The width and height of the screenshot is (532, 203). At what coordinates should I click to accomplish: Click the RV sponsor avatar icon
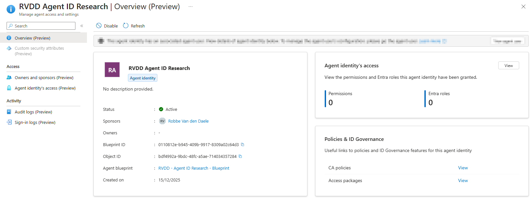pos(162,121)
